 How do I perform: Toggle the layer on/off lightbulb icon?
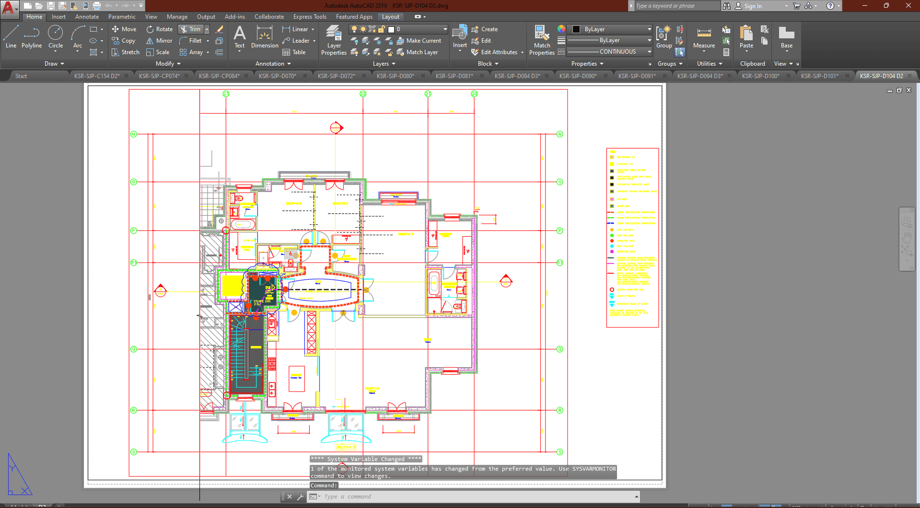tap(354, 29)
